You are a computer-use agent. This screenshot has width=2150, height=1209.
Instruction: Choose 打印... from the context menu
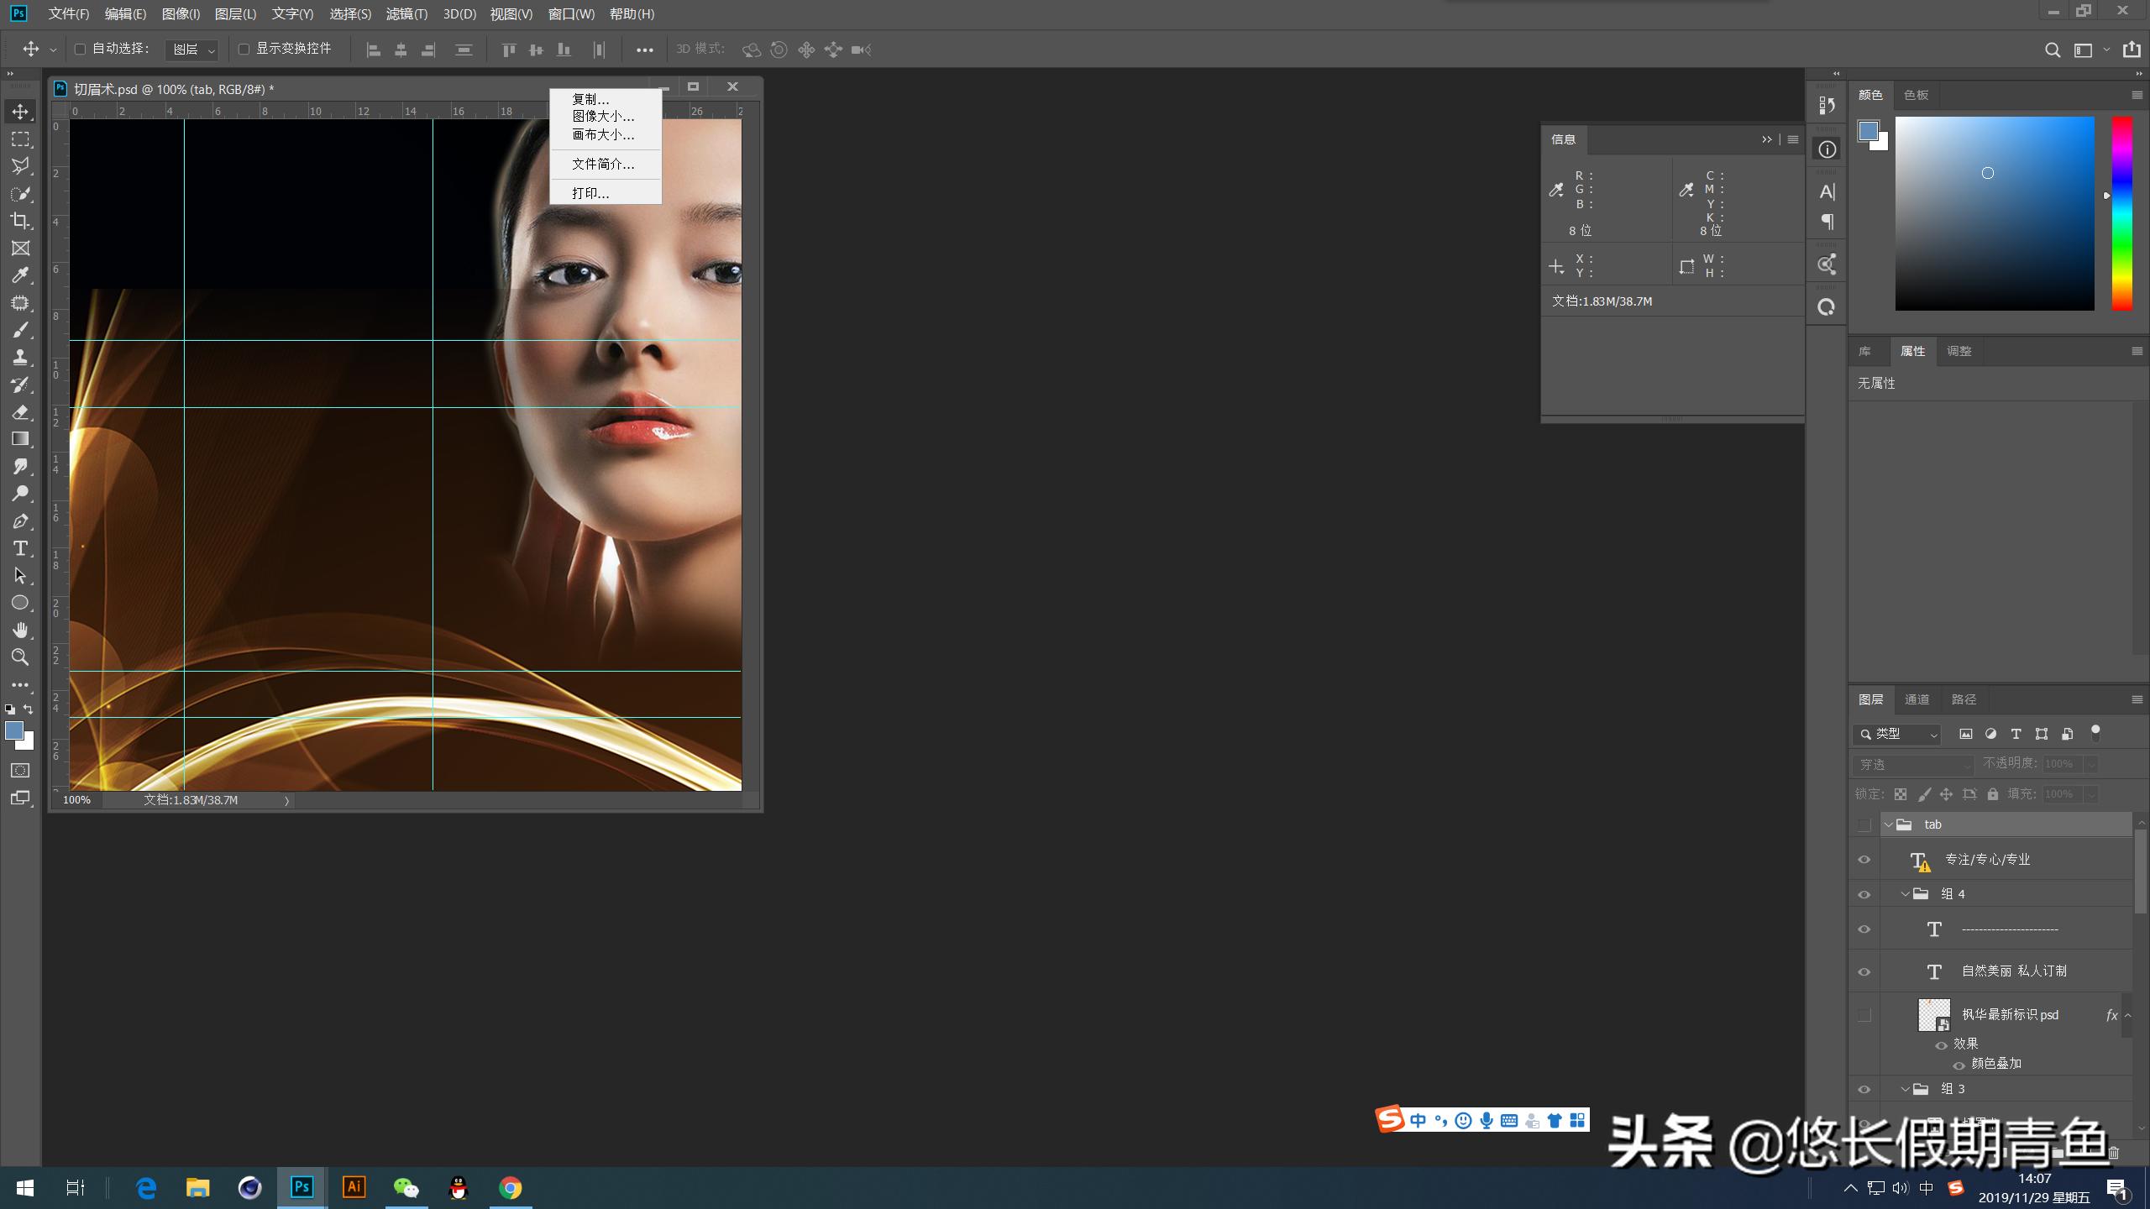589,192
